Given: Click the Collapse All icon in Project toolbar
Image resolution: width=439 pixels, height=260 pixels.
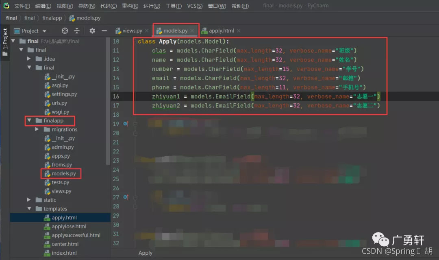Looking at the screenshot, I should coord(76,31).
